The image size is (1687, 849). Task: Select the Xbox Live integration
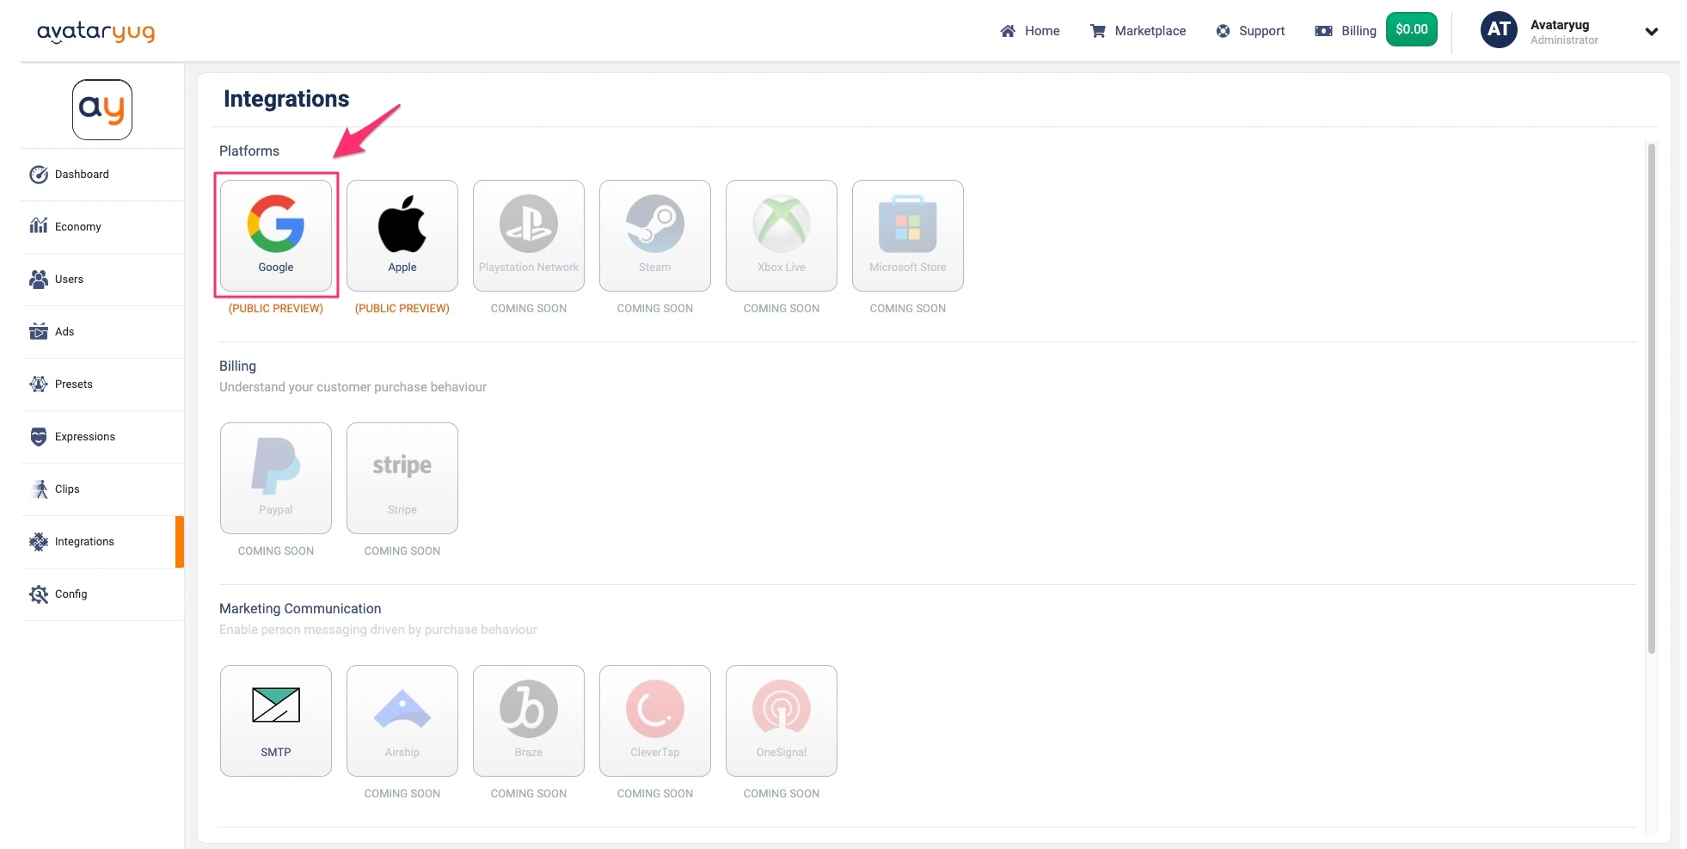[781, 235]
